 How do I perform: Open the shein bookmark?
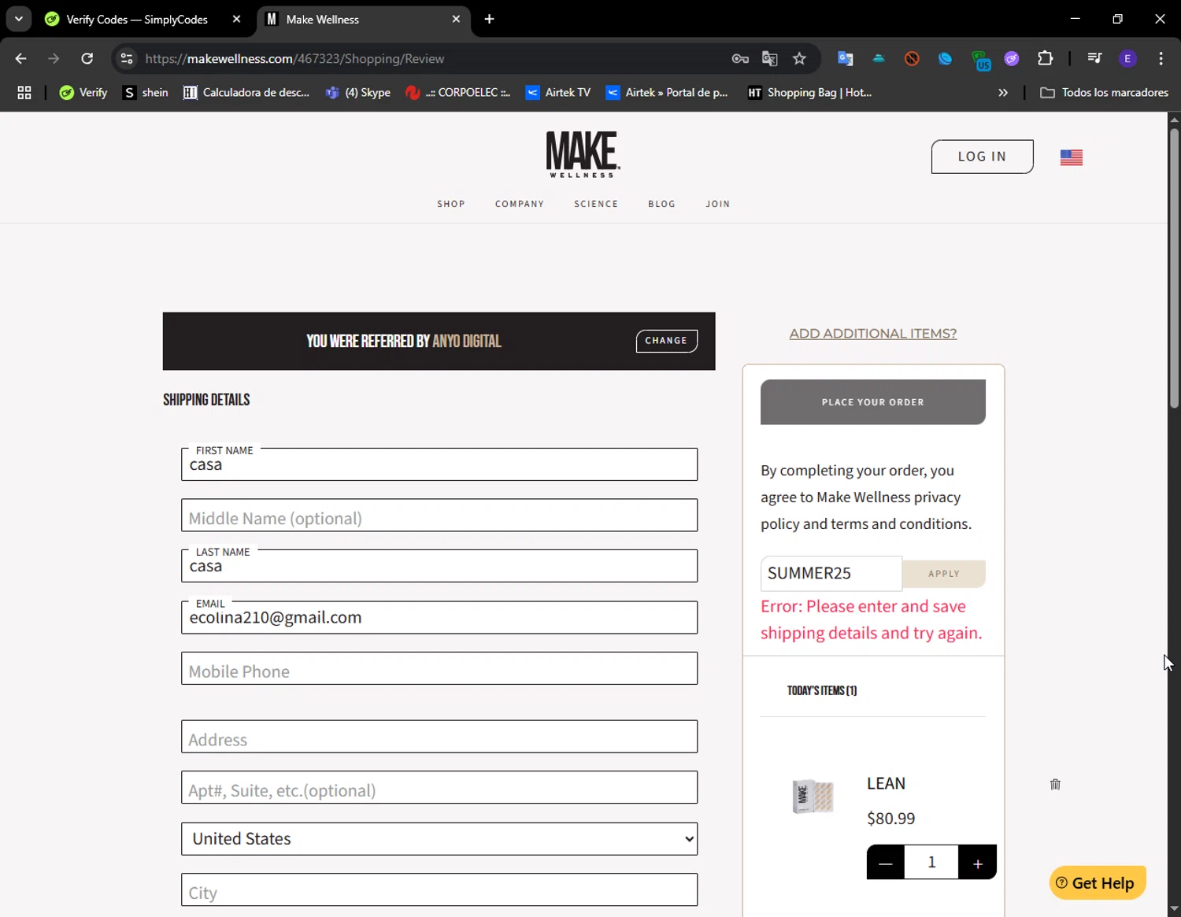pos(146,92)
